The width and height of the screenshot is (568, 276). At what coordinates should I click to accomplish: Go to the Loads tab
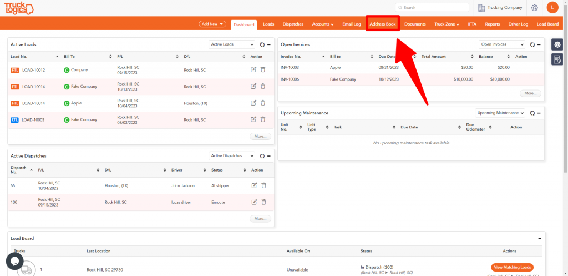coord(268,24)
